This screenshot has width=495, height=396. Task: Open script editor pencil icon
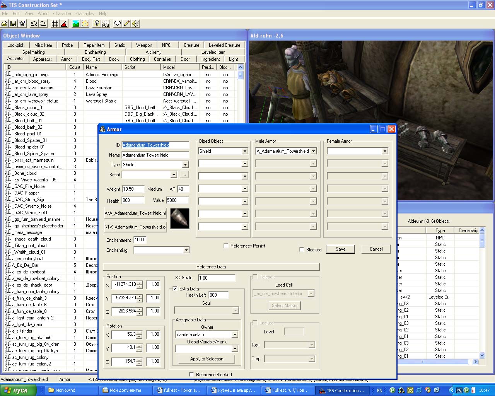click(x=126, y=24)
